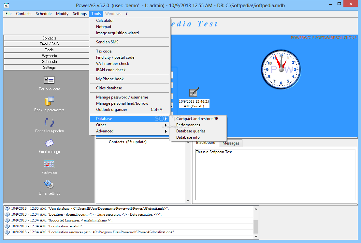
Task: Choose Image acquisition wizard
Action: tap(130, 33)
